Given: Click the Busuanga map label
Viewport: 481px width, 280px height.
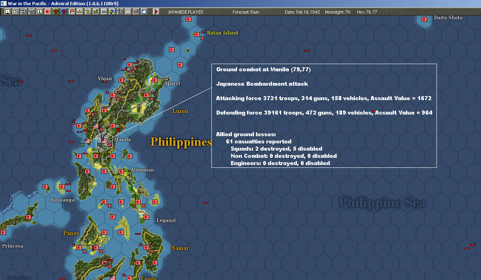Looking at the screenshot, I should (62, 200).
